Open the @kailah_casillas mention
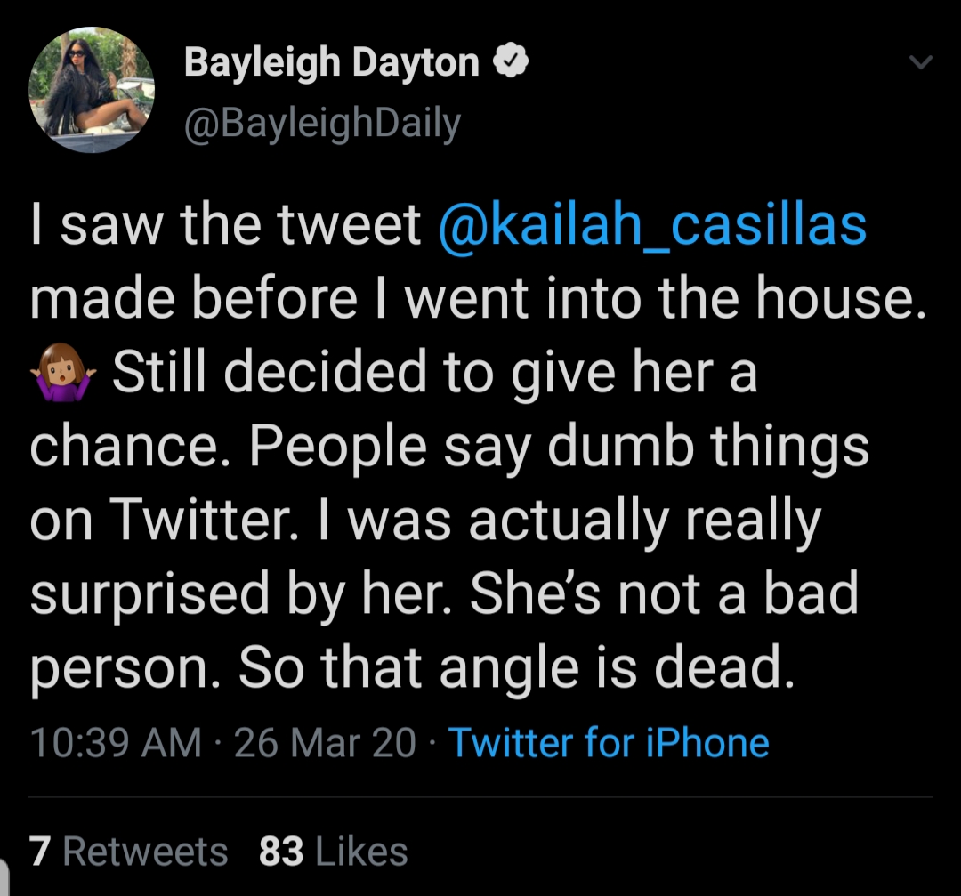Image resolution: width=961 pixels, height=896 pixels. click(653, 223)
